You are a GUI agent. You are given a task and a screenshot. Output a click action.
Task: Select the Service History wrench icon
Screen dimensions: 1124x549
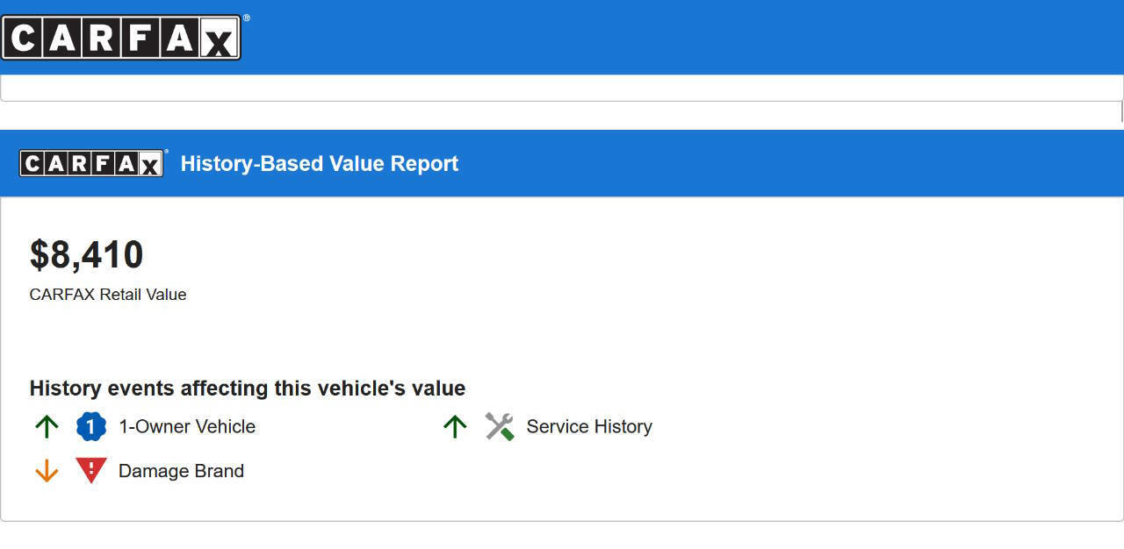point(499,426)
